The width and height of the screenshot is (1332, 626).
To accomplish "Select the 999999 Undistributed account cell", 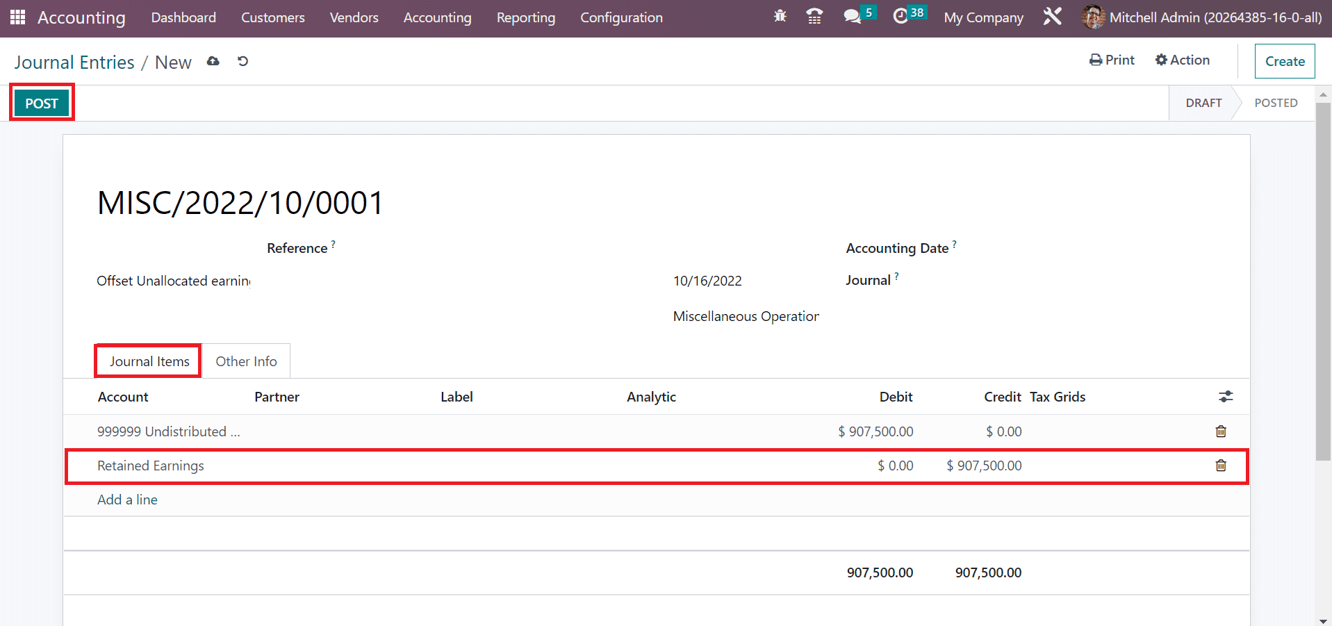I will point(169,431).
